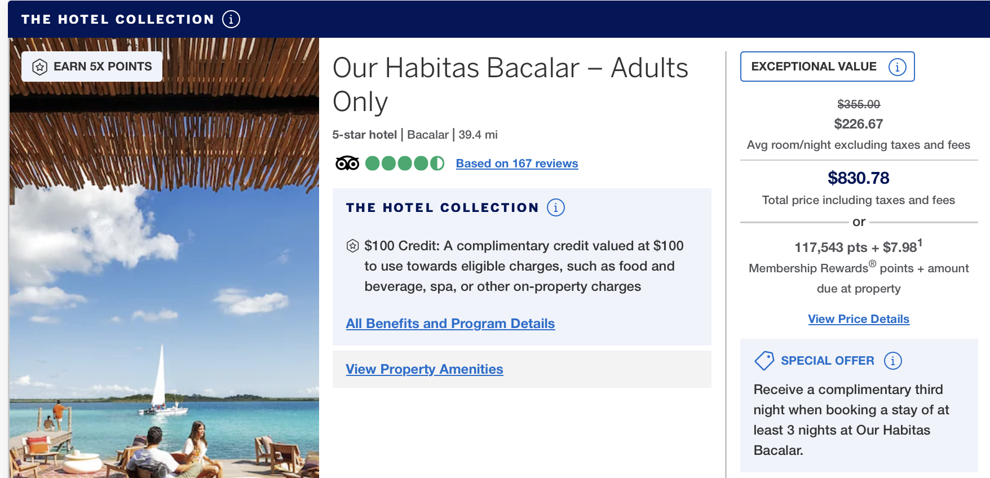This screenshot has width=990, height=478.
Task: Open All Benefits and Program Details
Action: point(450,324)
